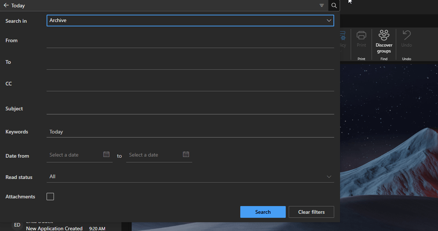Click the ED sender avatar

click(x=17, y=225)
